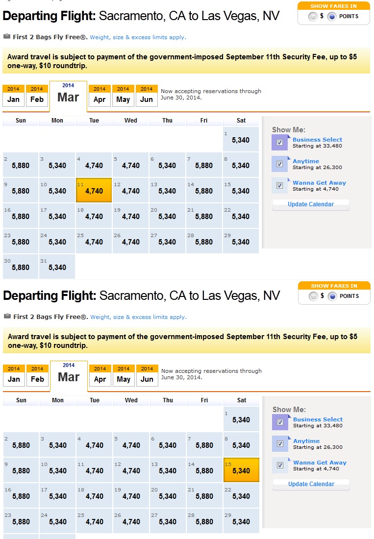Open the Apr 2014 tab in upper calendar
Viewport: 374px width, 539px height.
click(x=100, y=96)
